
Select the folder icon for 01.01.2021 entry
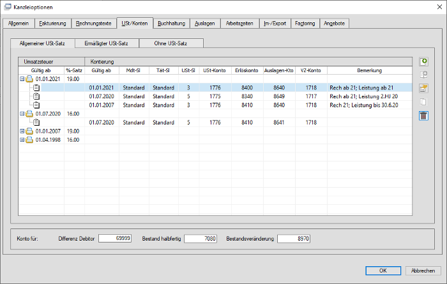point(29,79)
